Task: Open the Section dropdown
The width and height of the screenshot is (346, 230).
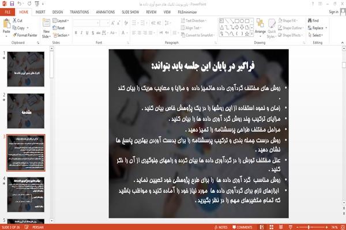Action: 61,35
